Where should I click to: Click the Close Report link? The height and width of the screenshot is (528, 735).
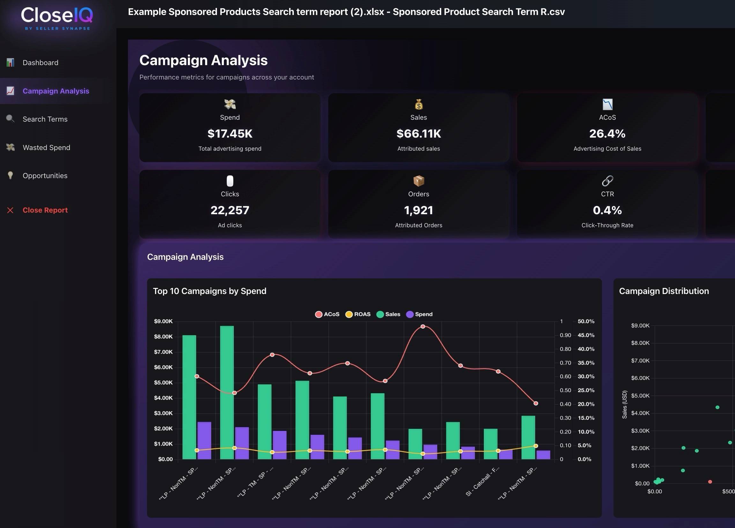point(45,210)
